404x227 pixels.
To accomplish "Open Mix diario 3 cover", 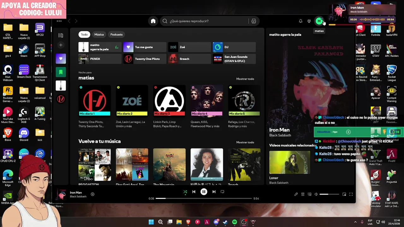I will click(169, 101).
